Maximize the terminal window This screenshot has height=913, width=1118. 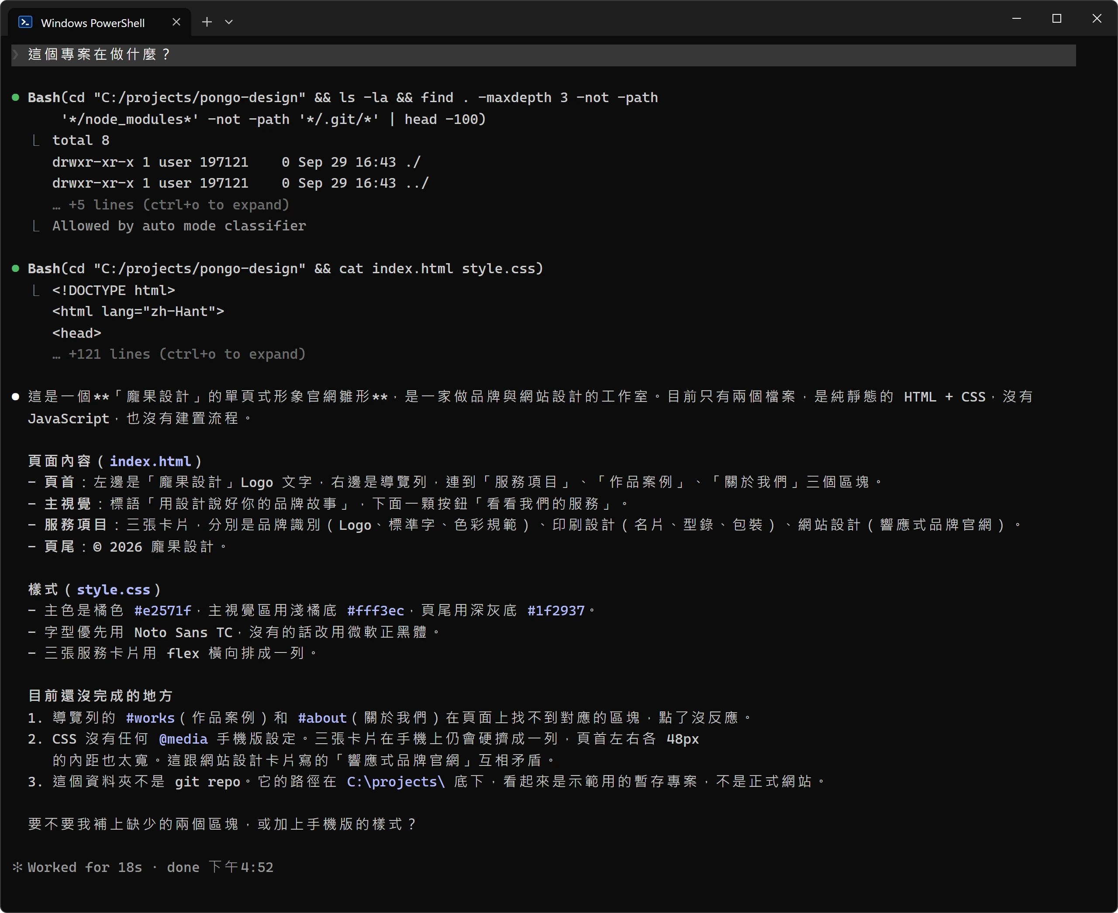pyautogui.click(x=1056, y=18)
